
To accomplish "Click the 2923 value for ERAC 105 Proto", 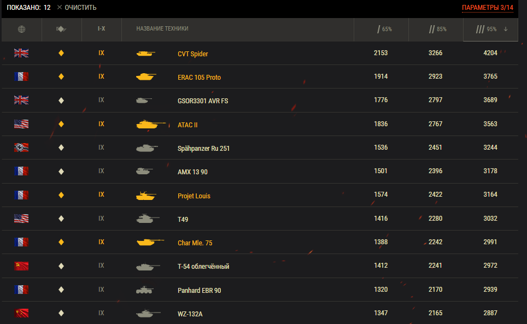I will point(435,76).
